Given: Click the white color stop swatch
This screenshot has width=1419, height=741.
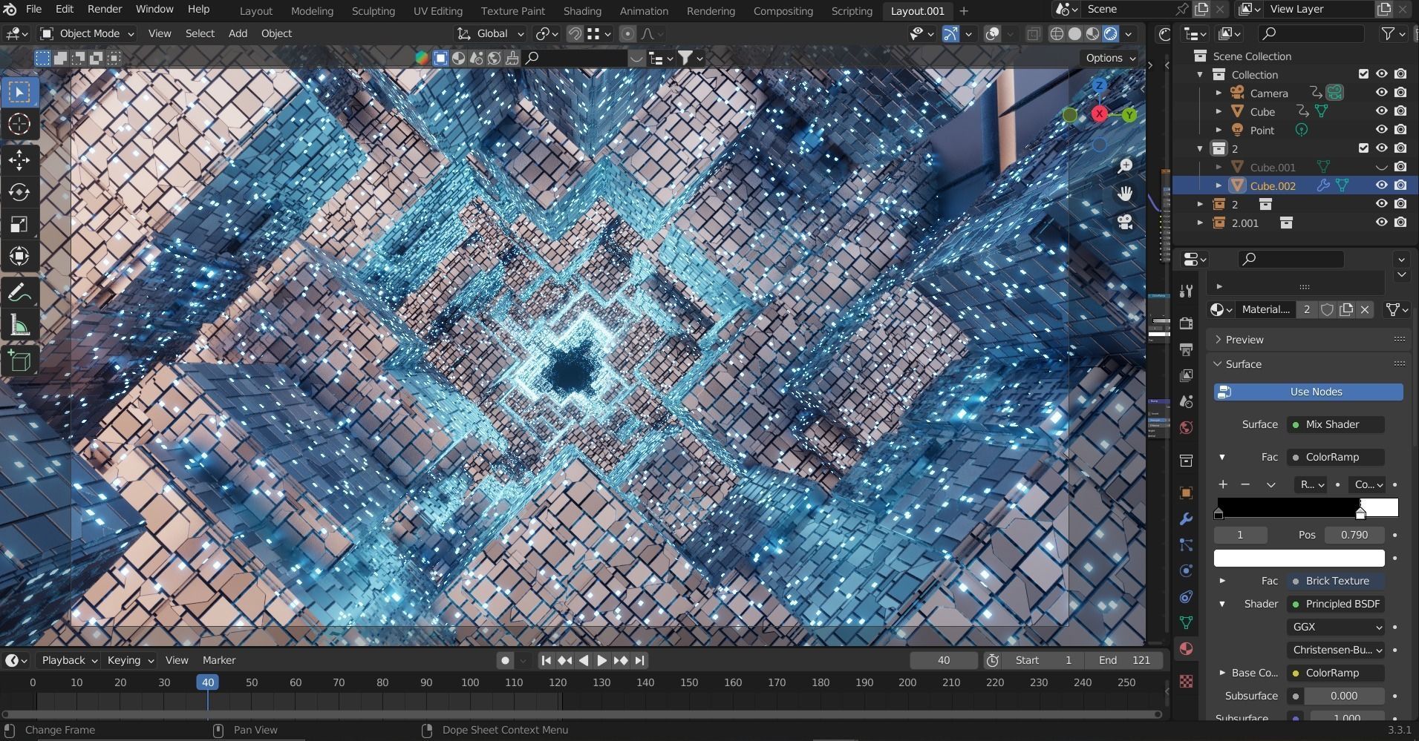Looking at the screenshot, I should [1299, 558].
